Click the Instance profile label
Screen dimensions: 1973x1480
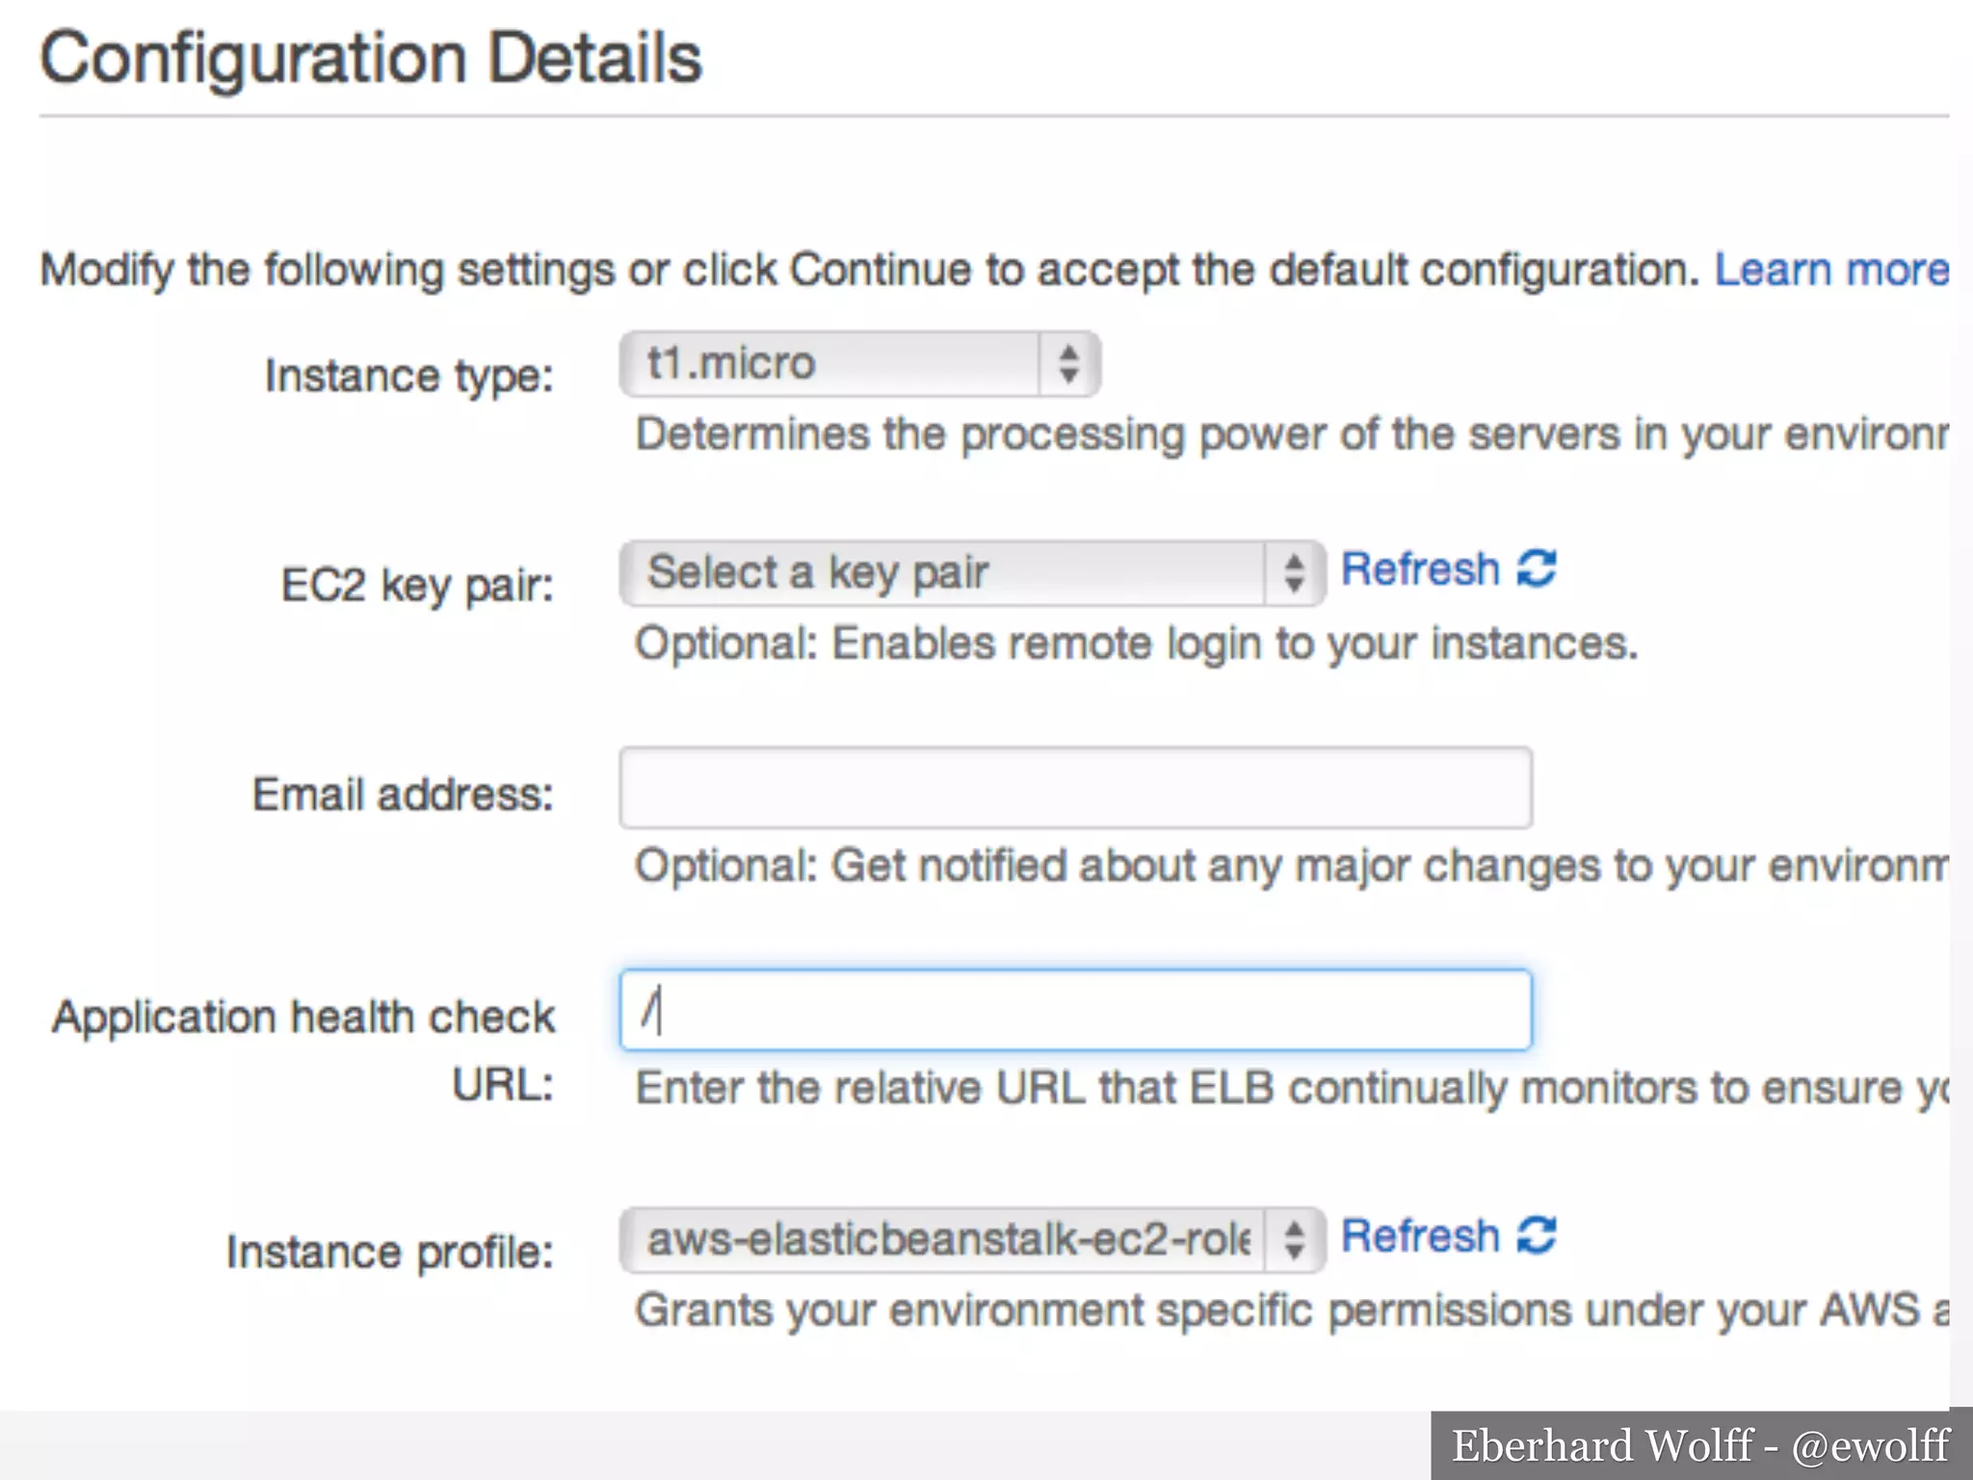coord(389,1253)
